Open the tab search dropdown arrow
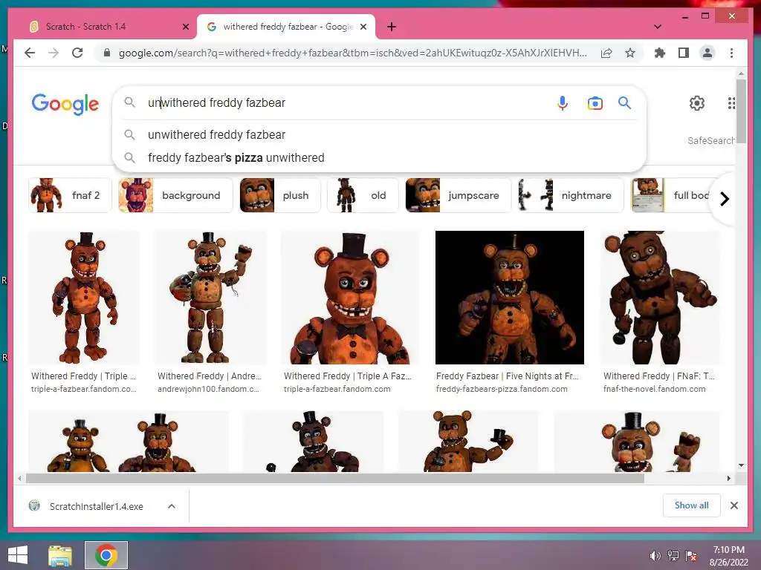This screenshot has width=761, height=570. [x=658, y=27]
